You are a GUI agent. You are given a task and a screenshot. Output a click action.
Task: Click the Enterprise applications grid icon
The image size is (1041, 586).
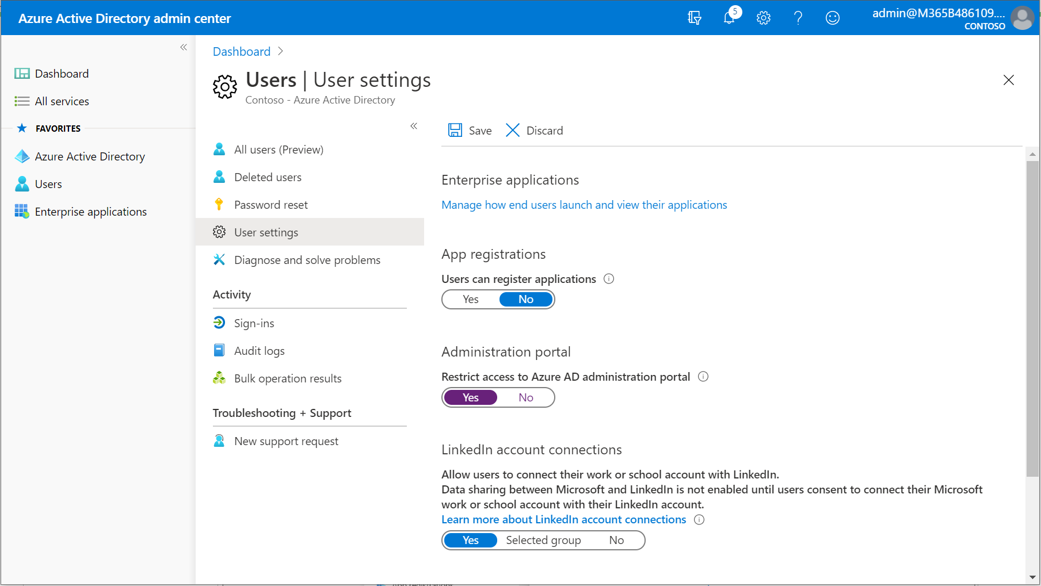point(22,212)
